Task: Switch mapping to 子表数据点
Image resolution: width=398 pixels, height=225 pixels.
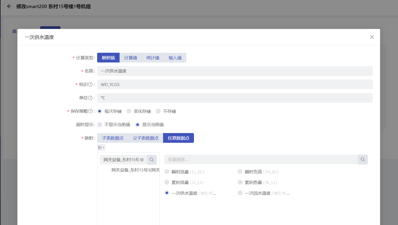Action: coord(113,138)
